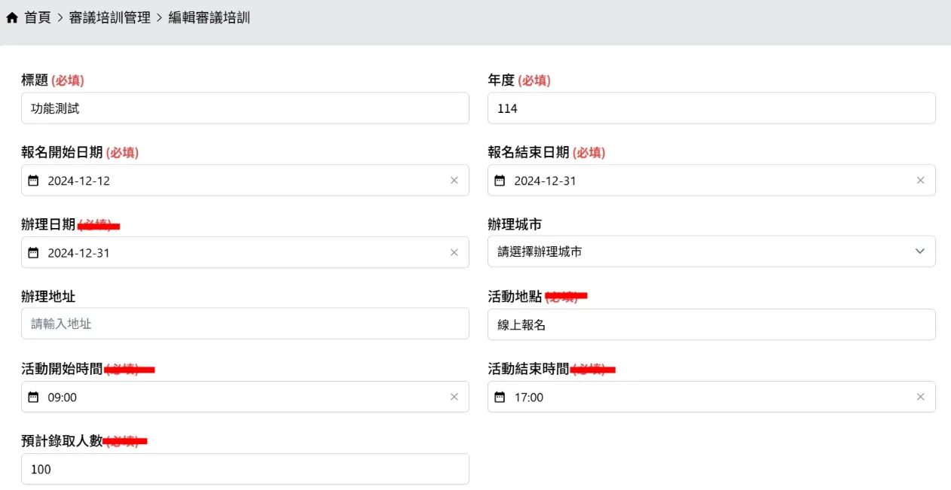Clear the 報名開始日期 date value
The width and height of the screenshot is (951, 490).
(x=454, y=181)
